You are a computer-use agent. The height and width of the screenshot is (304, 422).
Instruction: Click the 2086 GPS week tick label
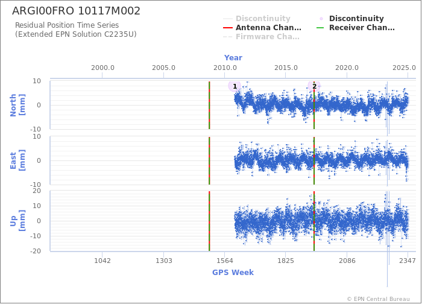coord(347,261)
